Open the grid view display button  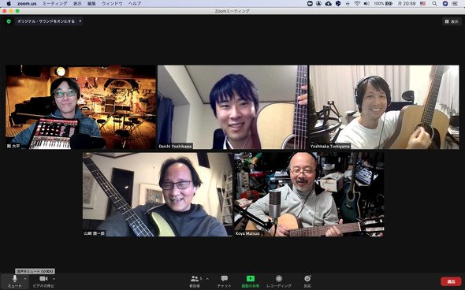(452, 21)
